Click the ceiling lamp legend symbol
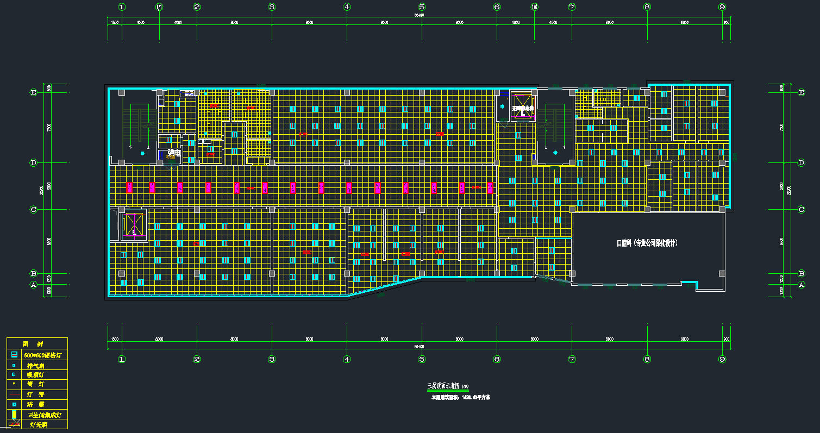This screenshot has height=433, width=820. pyautogui.click(x=14, y=374)
